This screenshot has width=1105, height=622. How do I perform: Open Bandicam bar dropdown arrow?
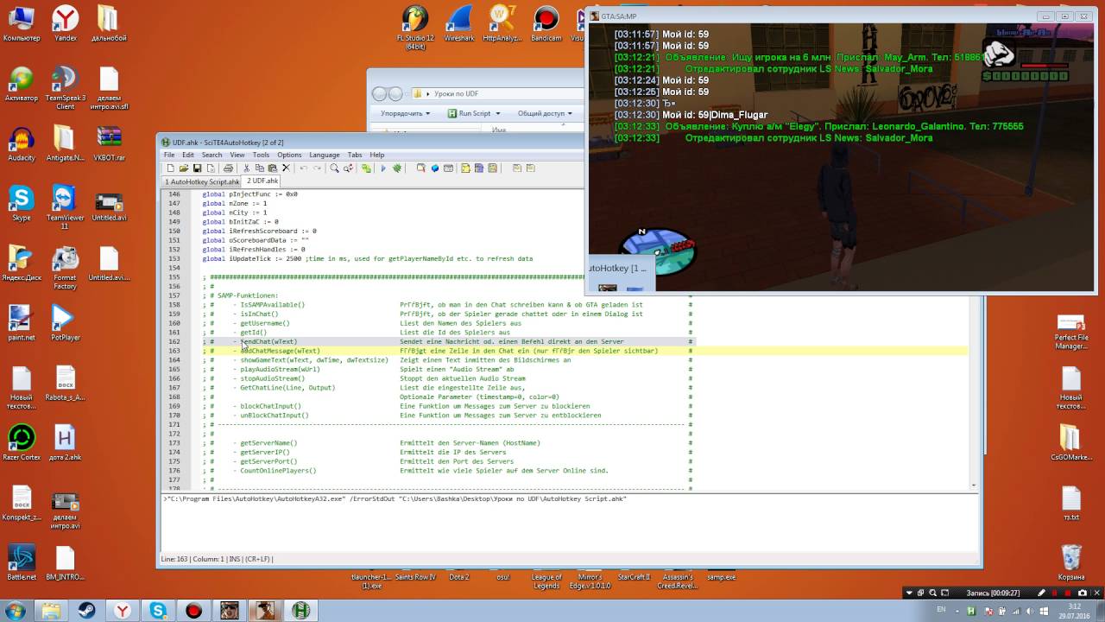click(x=909, y=593)
